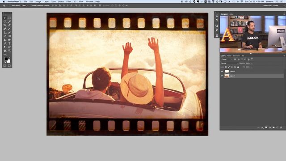The image size is (286, 161).
Task: Select the Clone Stamp tool
Action: [5, 33]
